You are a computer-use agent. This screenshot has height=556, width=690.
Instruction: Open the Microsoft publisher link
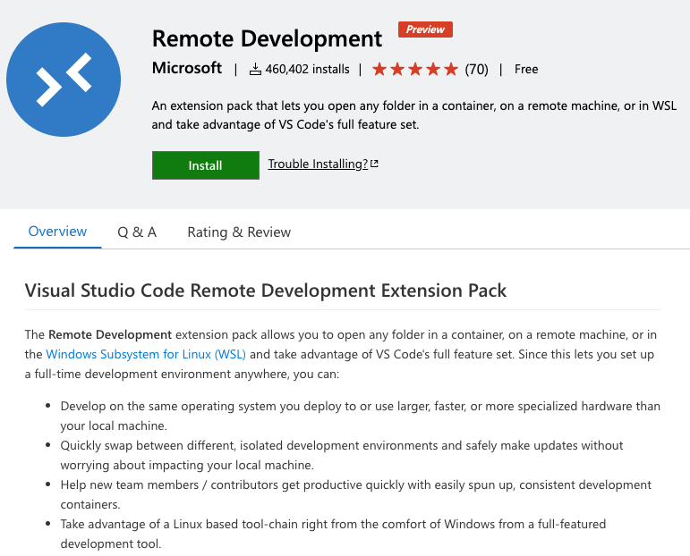click(187, 68)
